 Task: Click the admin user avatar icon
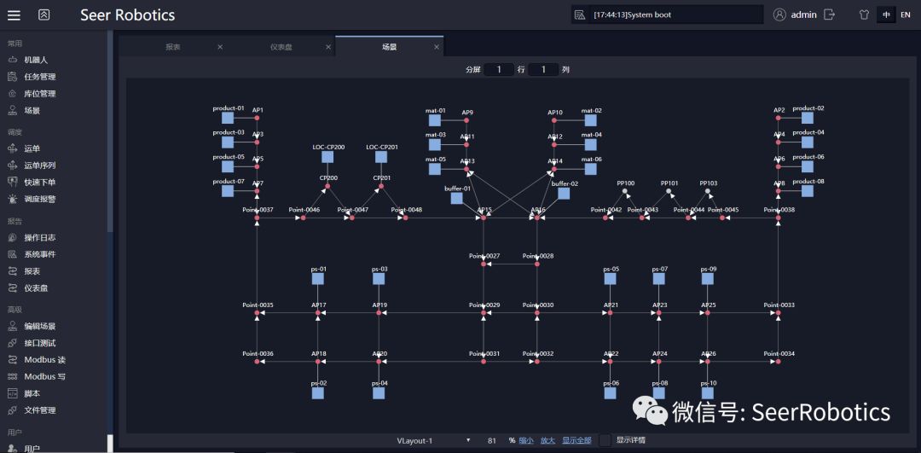tap(779, 15)
